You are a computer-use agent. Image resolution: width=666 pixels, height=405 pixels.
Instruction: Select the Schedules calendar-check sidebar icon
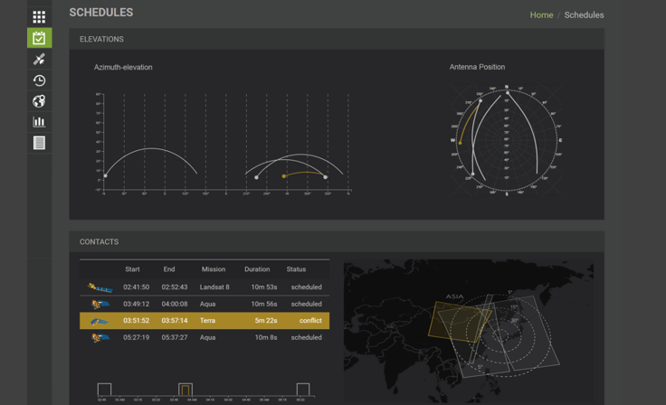point(39,38)
